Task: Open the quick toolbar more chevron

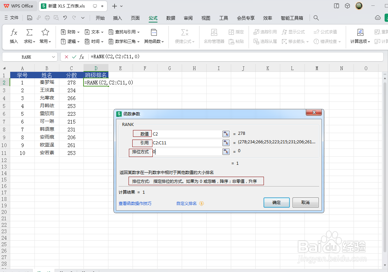Action: 83,18
